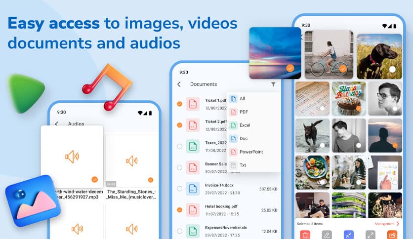Tap the ExpensesNovember.xls file name
413x239 pixels.
[x=227, y=228]
